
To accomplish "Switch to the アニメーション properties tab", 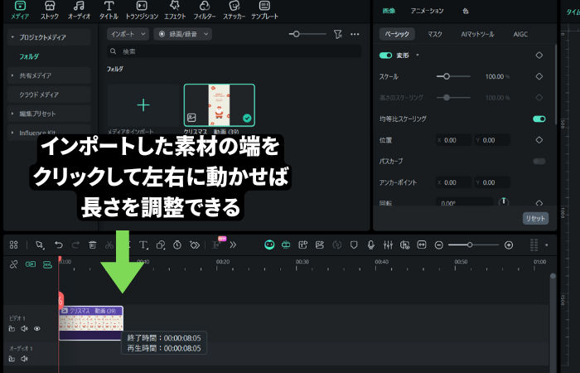I will [x=427, y=11].
